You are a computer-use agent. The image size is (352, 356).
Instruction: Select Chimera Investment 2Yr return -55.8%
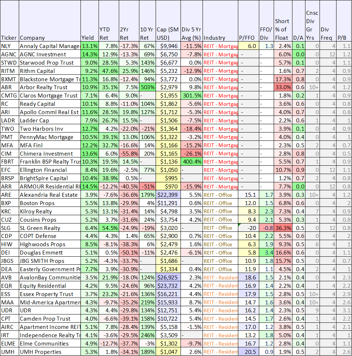point(129,153)
